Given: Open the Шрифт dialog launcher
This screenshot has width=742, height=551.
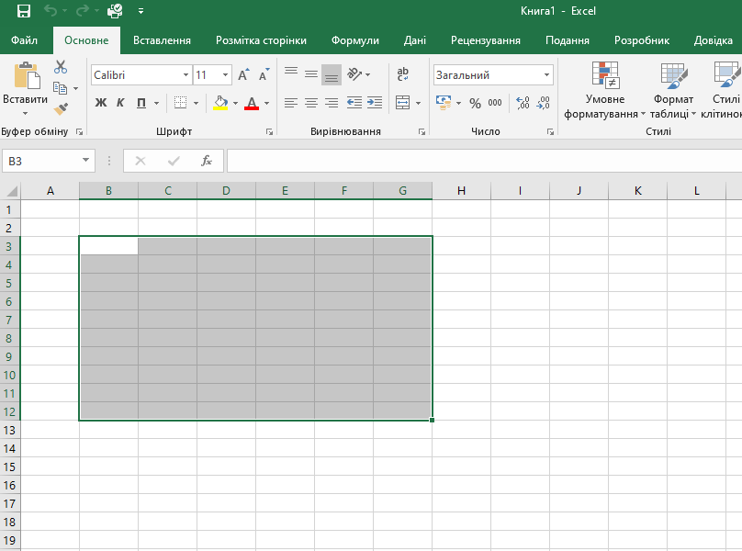Looking at the screenshot, I should click(x=269, y=132).
